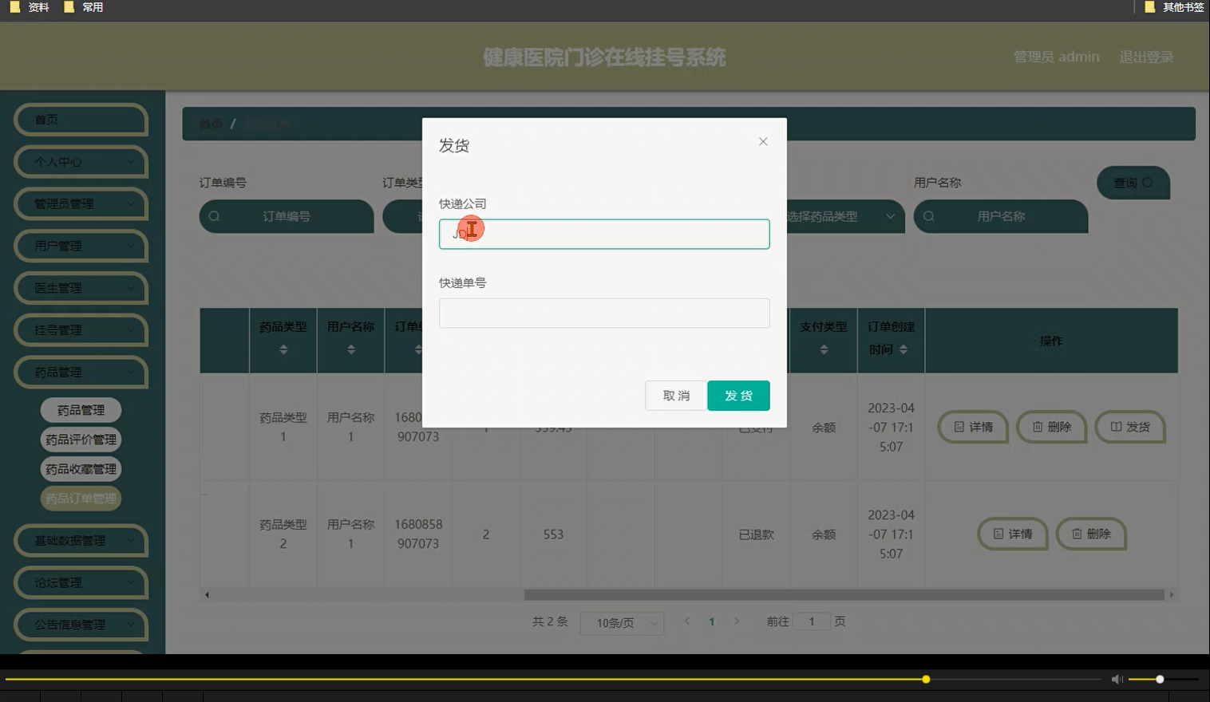Click the magnifier icon in the 查询 button
1210x702 pixels.
(x=1147, y=182)
